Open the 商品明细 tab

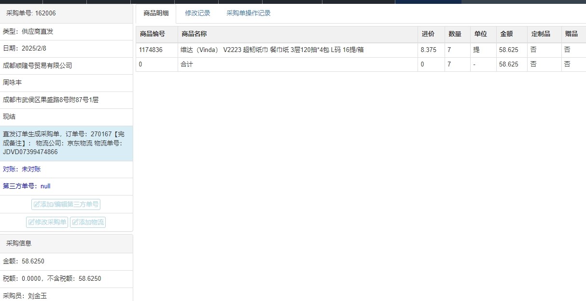(x=156, y=13)
